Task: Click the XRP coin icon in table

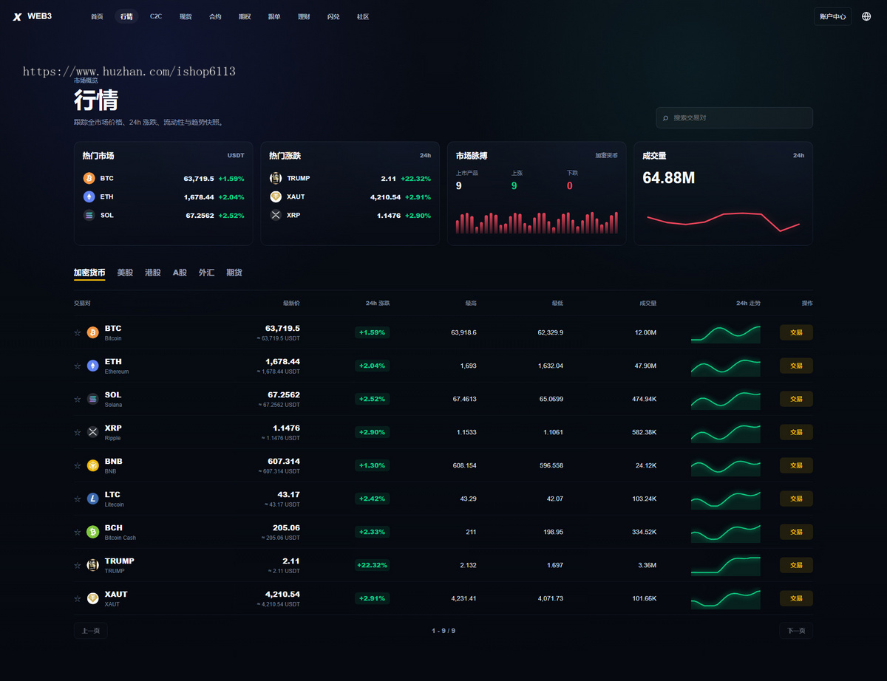Action: [92, 432]
